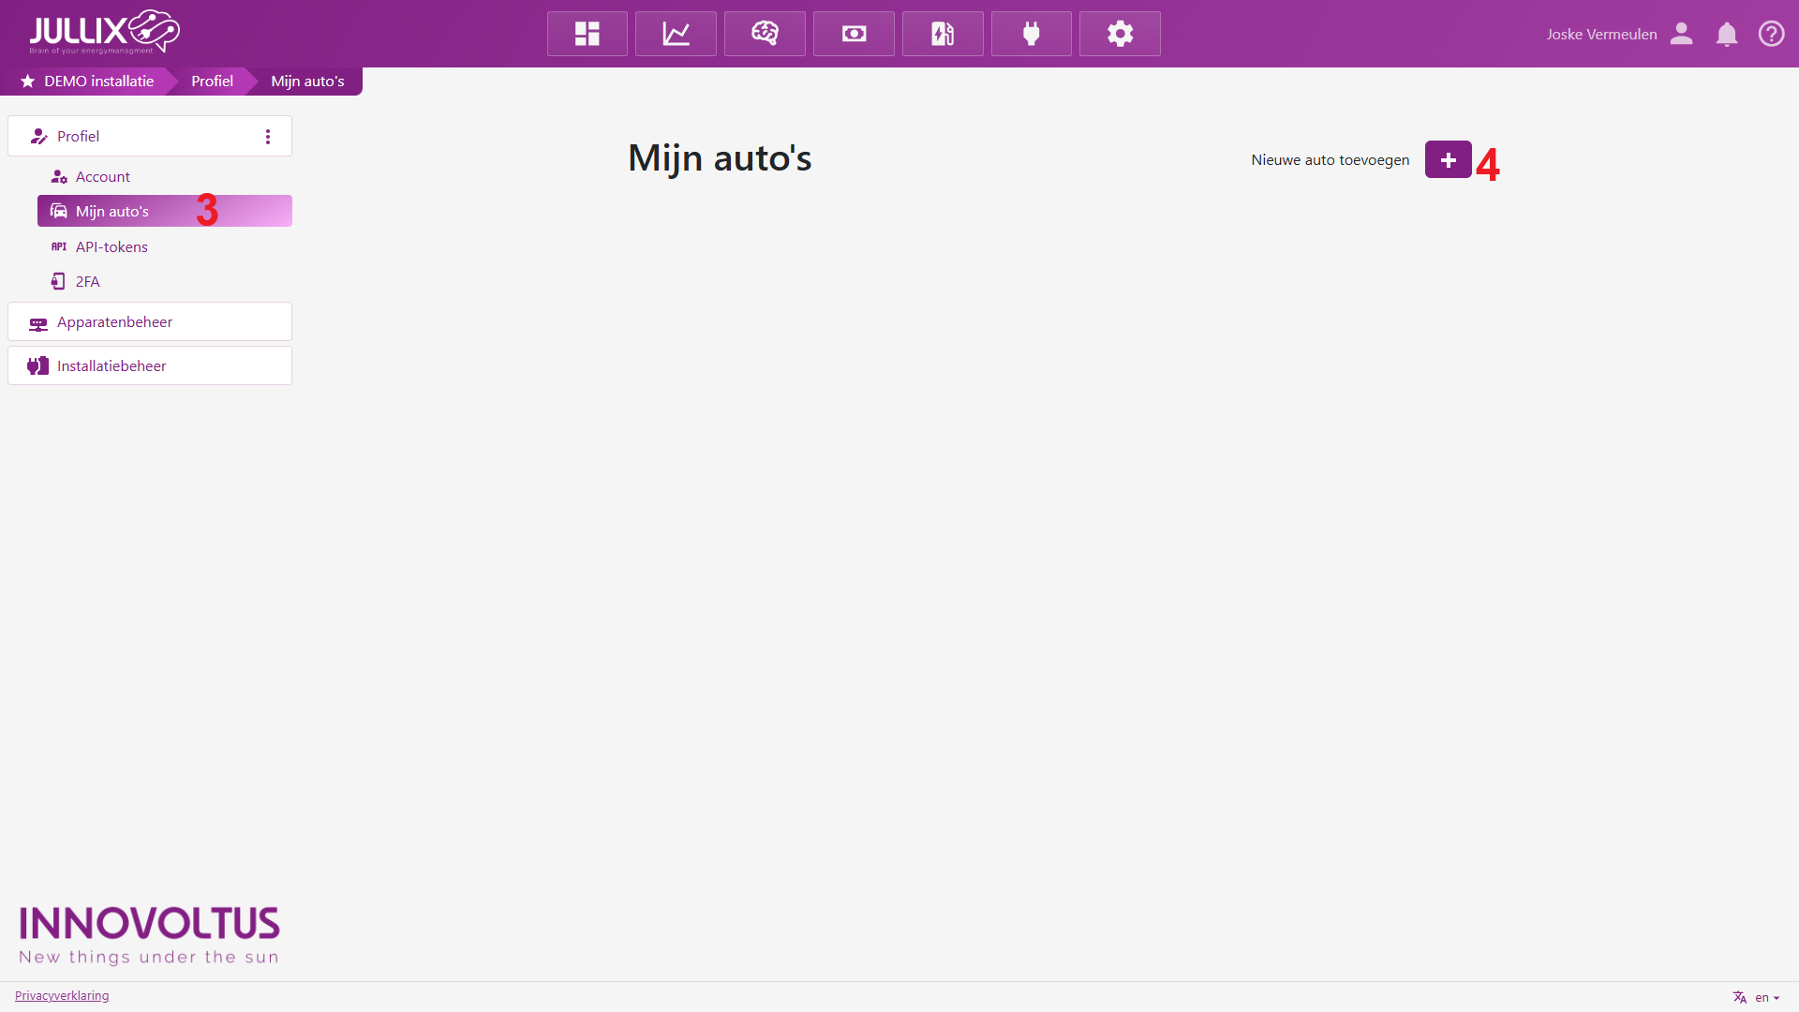The width and height of the screenshot is (1799, 1012).
Task: Open the 2FA sidebar item
Action: (87, 281)
